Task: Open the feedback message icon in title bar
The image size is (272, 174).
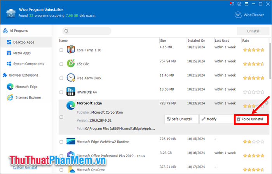Action: pos(232,4)
